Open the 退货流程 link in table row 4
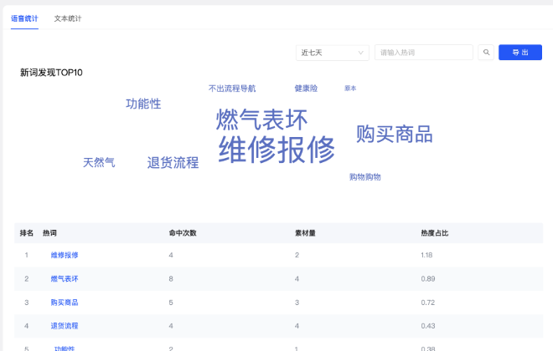This screenshot has height=351, width=553. [x=65, y=325]
